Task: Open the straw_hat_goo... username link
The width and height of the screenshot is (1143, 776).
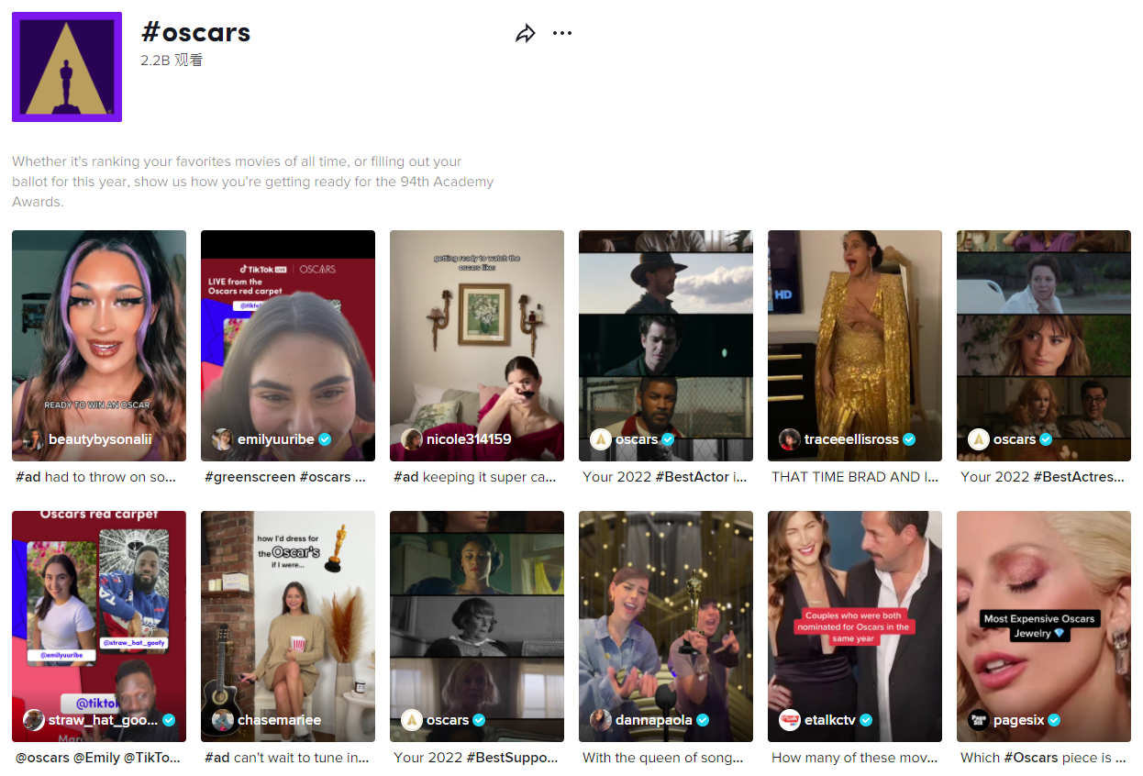Action: (x=103, y=720)
